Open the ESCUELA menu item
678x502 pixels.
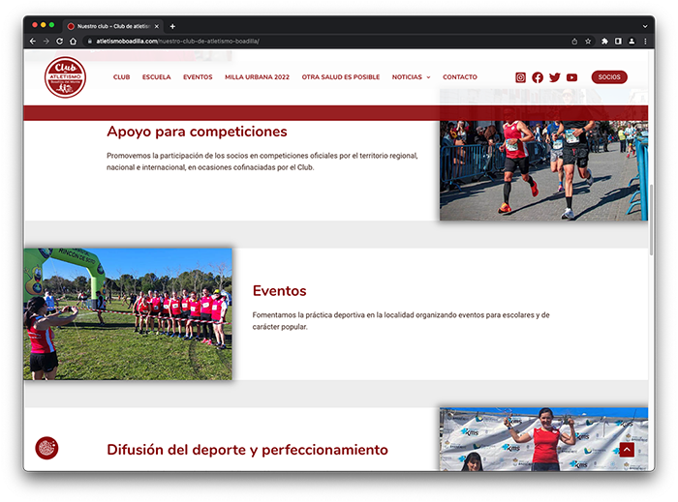click(157, 76)
